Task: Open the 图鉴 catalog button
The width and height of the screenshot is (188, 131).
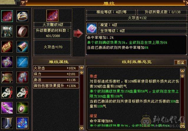Action: click(180, 62)
